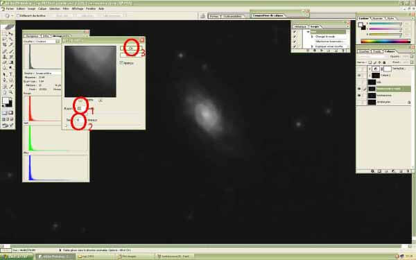The image size is (416, 260).
Task: Select the Hand tool in toolbox
Action: point(5,92)
